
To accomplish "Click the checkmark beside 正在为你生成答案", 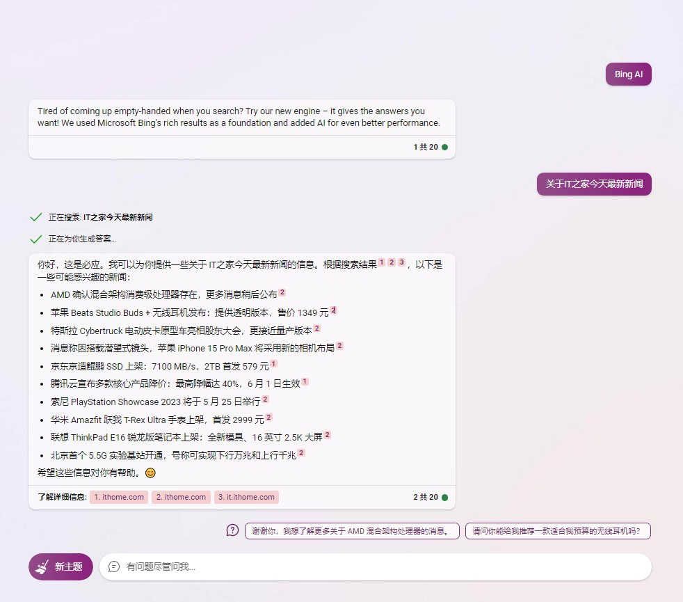I will click(x=36, y=239).
